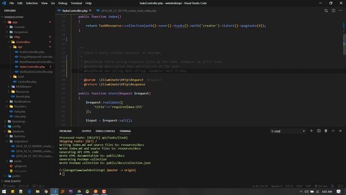Click the Spaces: 4 indentation indicator
The width and height of the screenshot is (346, 195).
[x=276, y=186]
